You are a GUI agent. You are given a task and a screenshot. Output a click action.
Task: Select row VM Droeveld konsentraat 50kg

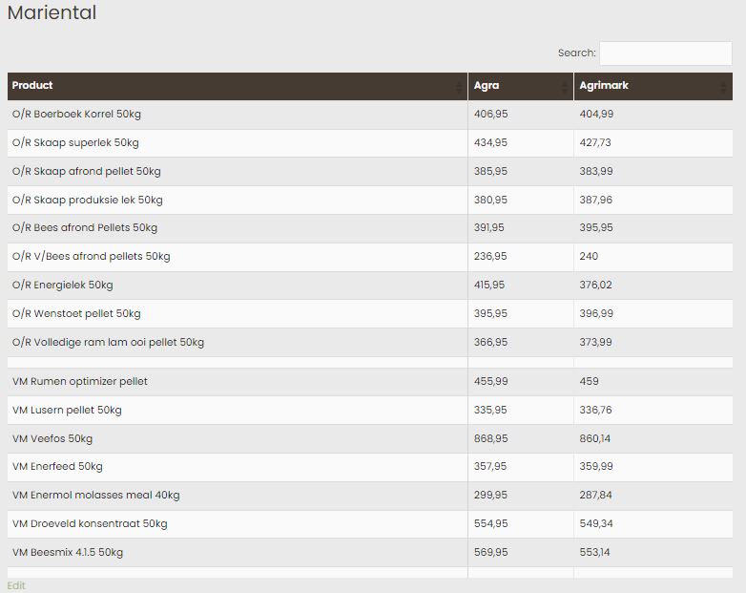(x=370, y=524)
